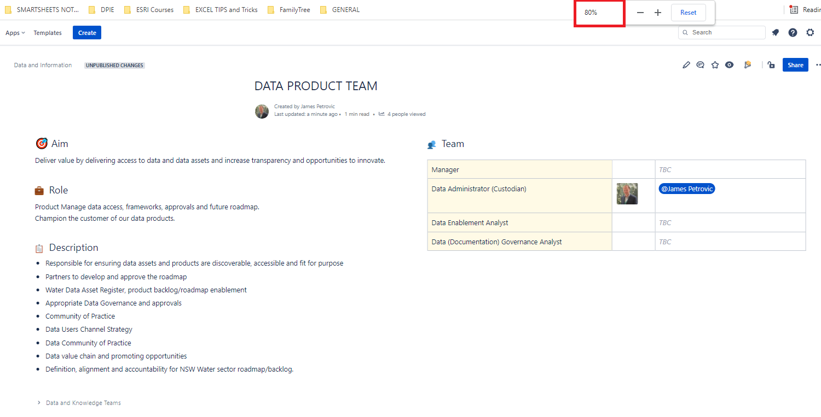Click James Petrovic's profile avatar
Screen dimensions: 821x417
[x=262, y=111]
